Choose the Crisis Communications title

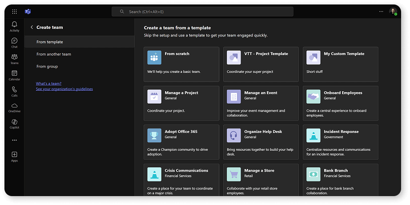pos(186,170)
